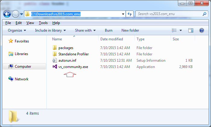Viewport: 211px width, 127px height.
Task: Sort by Size column header
Action: pyautogui.click(x=176, y=39)
